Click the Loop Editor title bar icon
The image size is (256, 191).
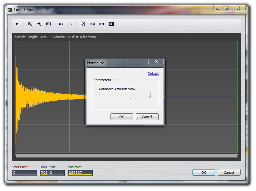click(10, 10)
